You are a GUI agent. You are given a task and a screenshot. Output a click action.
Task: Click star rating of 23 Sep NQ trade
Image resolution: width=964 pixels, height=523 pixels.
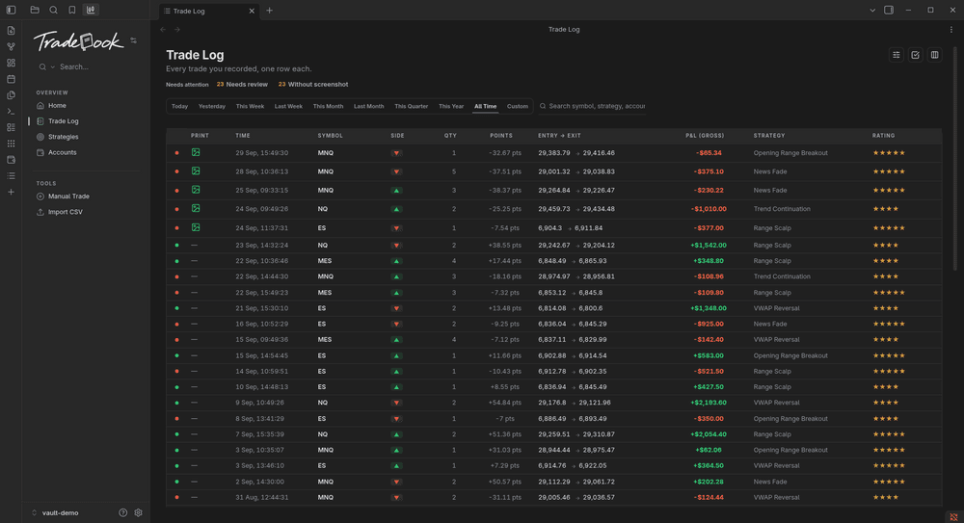885,246
